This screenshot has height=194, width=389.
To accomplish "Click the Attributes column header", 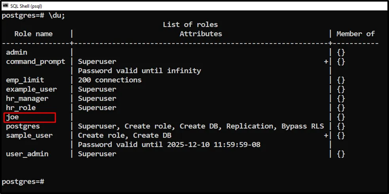I will [x=201, y=34].
